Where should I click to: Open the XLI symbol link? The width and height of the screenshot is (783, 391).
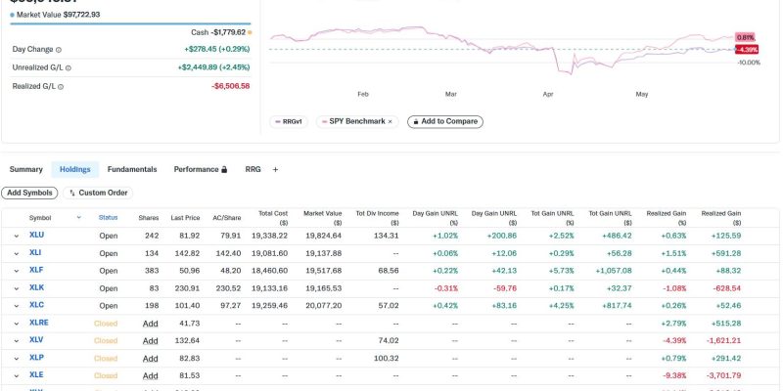(35, 253)
